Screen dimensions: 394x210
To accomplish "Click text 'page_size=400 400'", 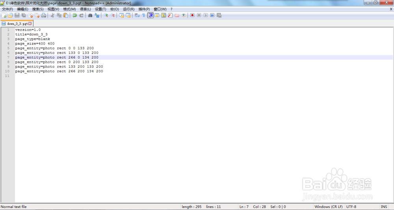I will 35,43.
